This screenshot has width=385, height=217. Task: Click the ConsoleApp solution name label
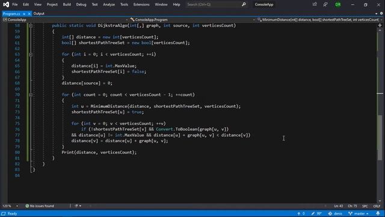click(264, 4)
